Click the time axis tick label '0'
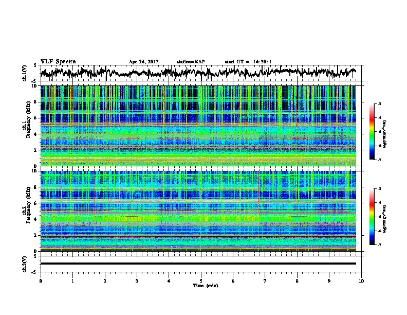Viewport: 407px width, 315px height. 41,281
